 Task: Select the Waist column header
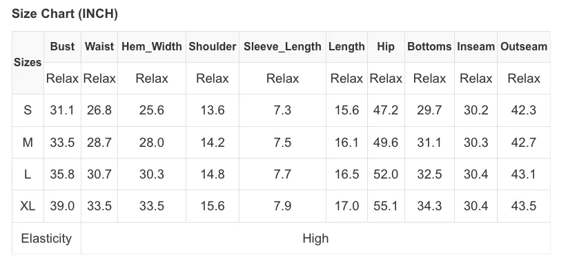coord(99,47)
